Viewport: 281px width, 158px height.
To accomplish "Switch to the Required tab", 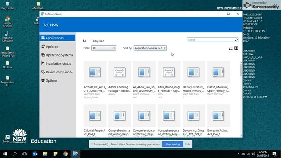I will [x=98, y=41].
